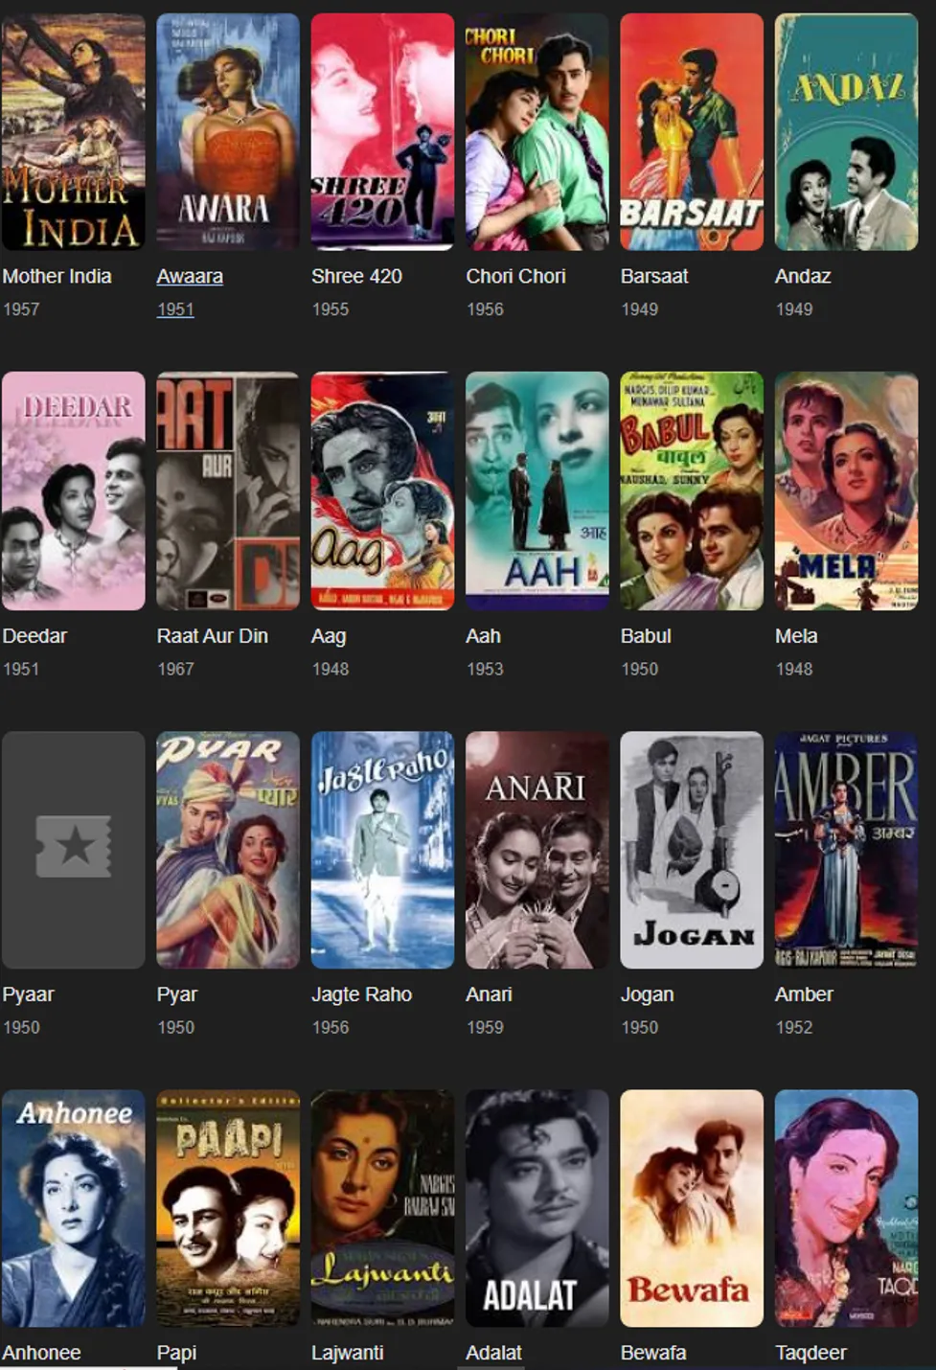Open the Andaz poster thumbnail
This screenshot has width=936, height=1370.
pyautogui.click(x=846, y=132)
